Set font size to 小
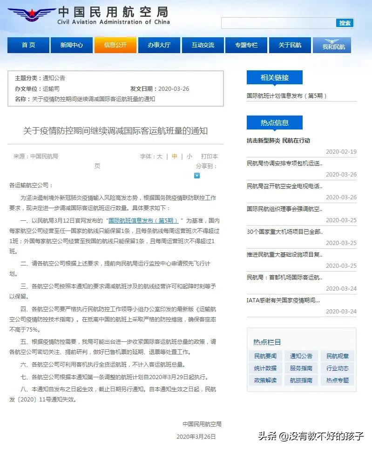Image resolution: width=372 pixels, height=449 pixels. [x=189, y=156]
